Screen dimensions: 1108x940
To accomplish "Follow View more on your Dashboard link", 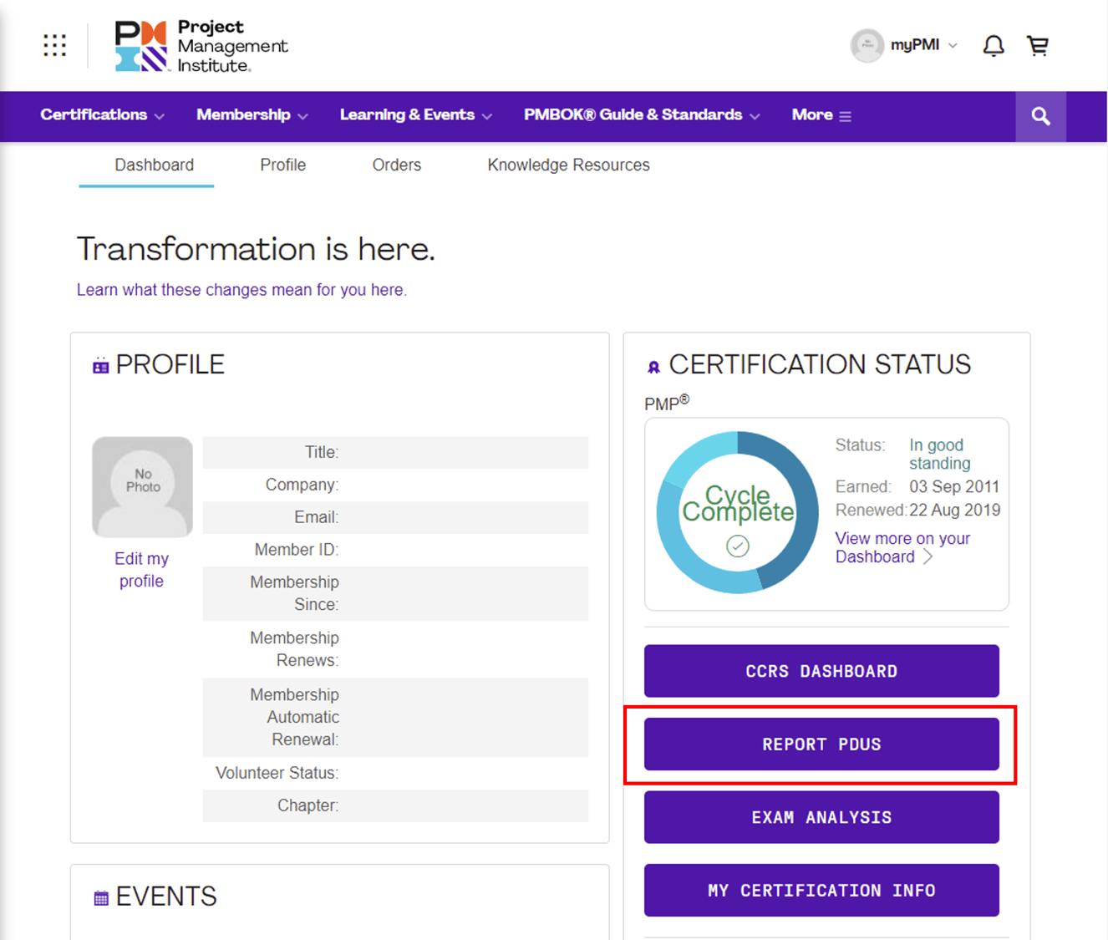I will [902, 547].
